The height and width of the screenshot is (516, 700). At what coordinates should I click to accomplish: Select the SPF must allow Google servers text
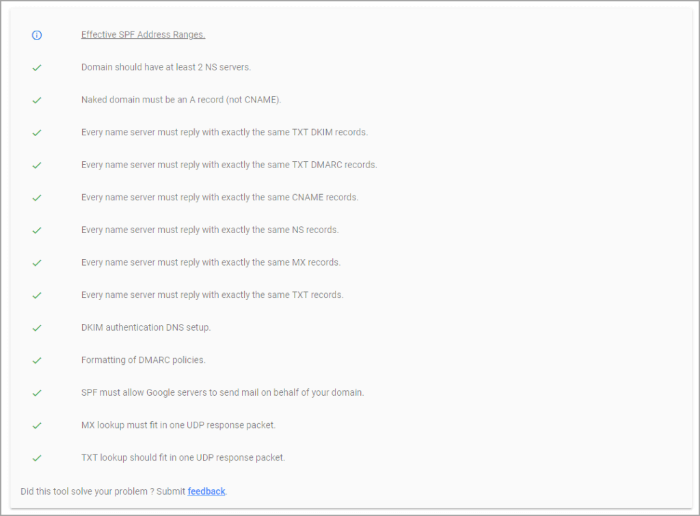pos(222,393)
